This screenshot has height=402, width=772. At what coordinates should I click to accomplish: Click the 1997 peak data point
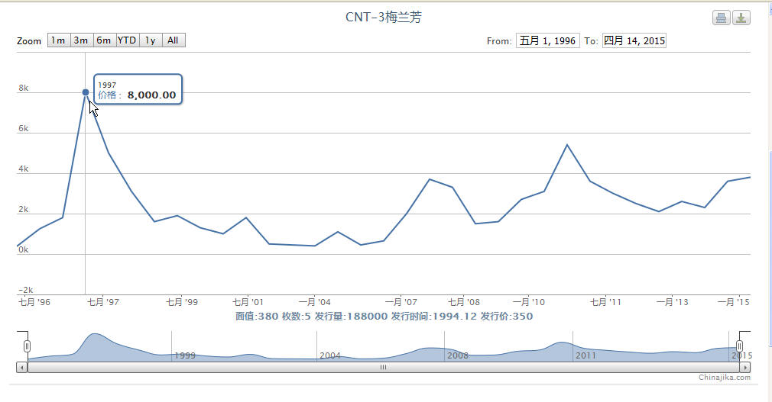click(x=86, y=92)
